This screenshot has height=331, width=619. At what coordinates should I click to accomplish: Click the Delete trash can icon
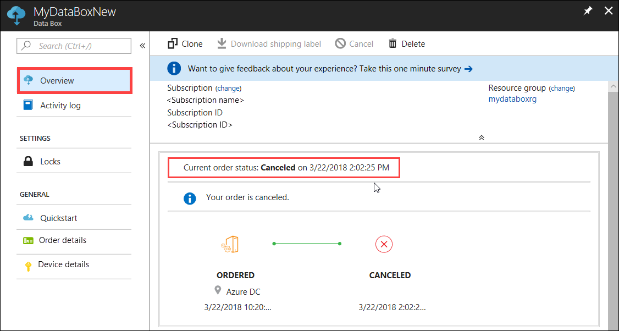coord(393,43)
